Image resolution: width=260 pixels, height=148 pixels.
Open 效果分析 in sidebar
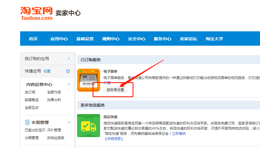tap(54, 100)
